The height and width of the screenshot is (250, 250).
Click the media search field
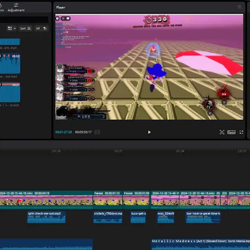coord(24,20)
